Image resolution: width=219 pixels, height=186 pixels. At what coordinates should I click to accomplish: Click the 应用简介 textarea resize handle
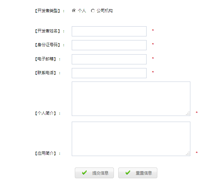(188, 154)
